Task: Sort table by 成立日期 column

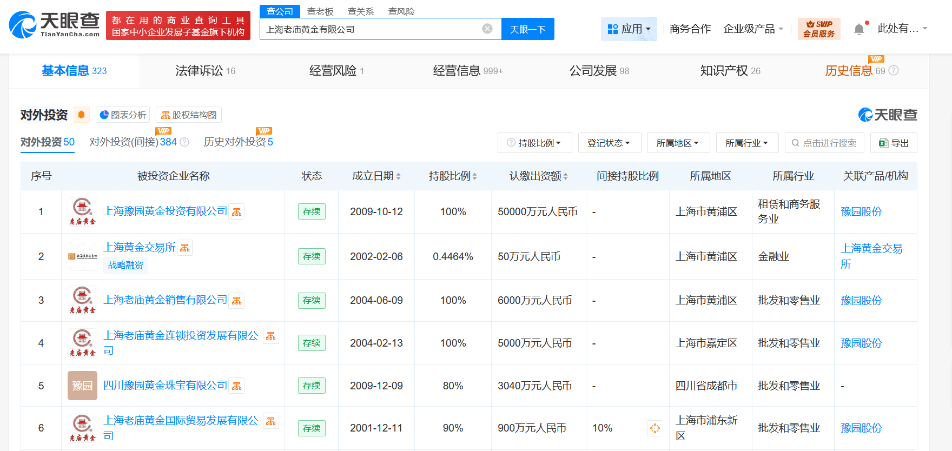Action: pos(376,176)
